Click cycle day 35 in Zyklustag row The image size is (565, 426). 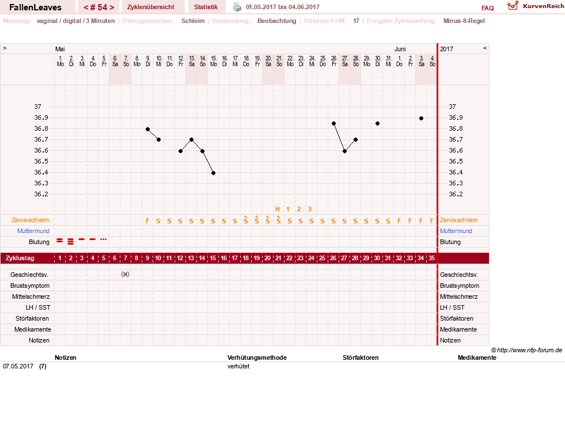[x=432, y=258]
